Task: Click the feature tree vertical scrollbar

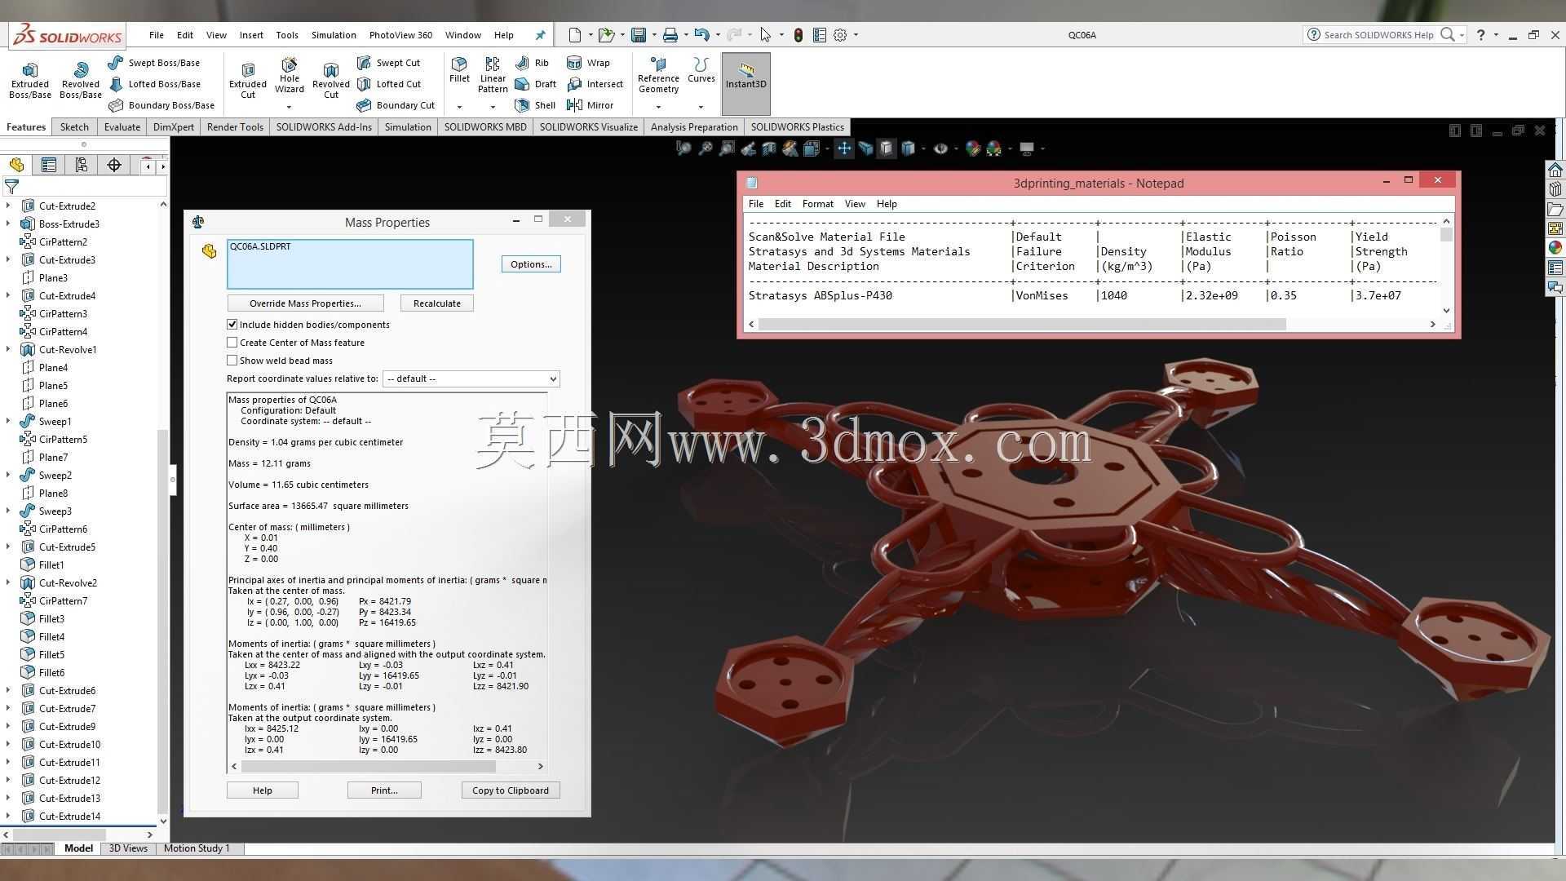Action: 163,620
